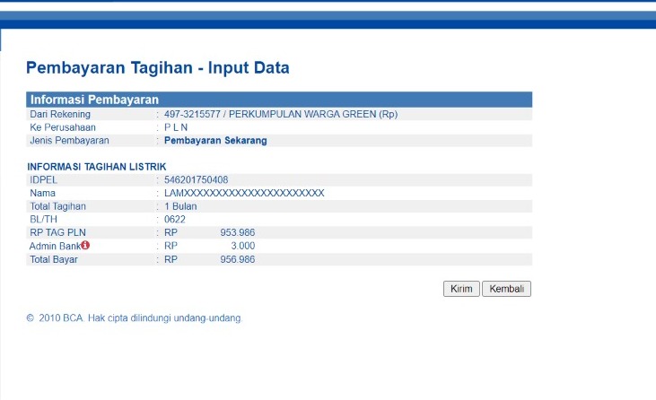Click the Admin Bank fee amount 3.000
This screenshot has height=400, width=656.
243,246
